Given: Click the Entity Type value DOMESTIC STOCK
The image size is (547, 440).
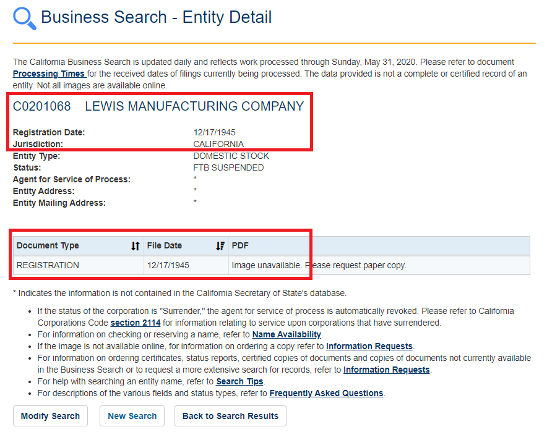Looking at the screenshot, I should (x=231, y=156).
